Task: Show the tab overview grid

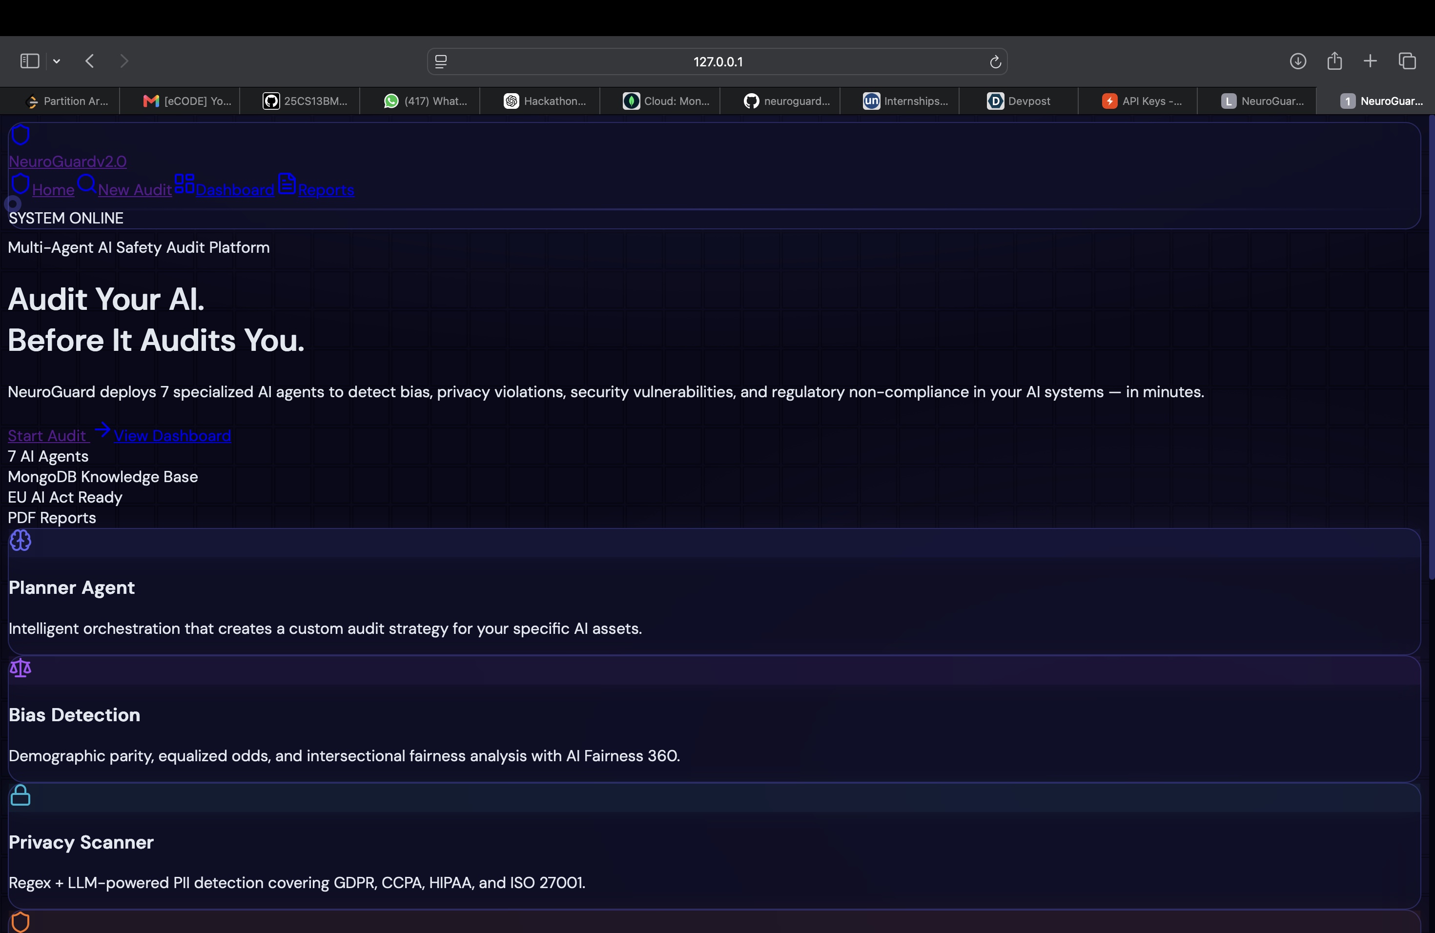Action: [1407, 61]
